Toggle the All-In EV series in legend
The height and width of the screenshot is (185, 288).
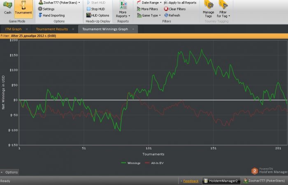pyautogui.click(x=154, y=163)
